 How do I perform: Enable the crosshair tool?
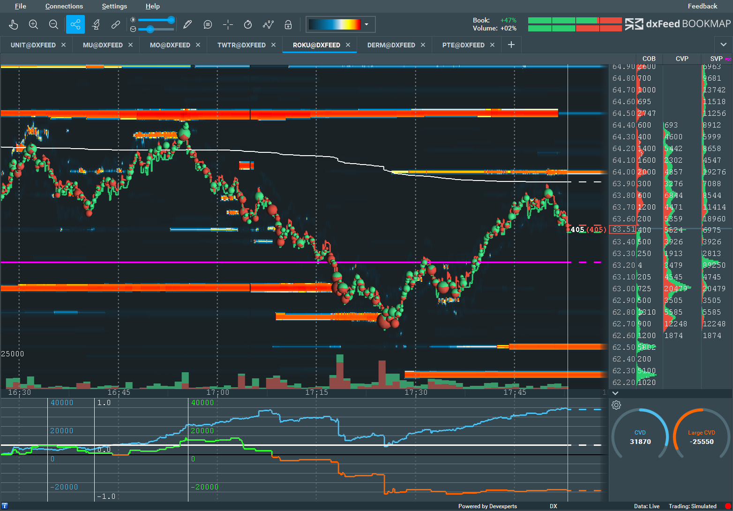[228, 24]
